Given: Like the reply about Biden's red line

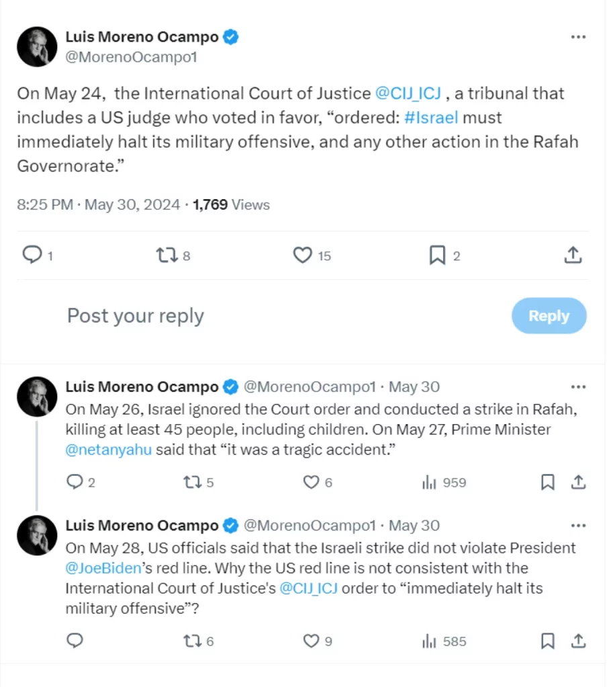Looking at the screenshot, I should 311,641.
